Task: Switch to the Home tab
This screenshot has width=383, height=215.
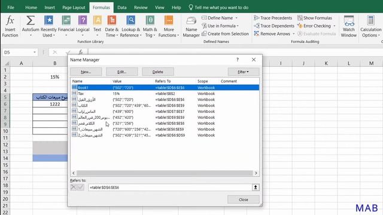Action: pyautogui.click(x=31, y=7)
